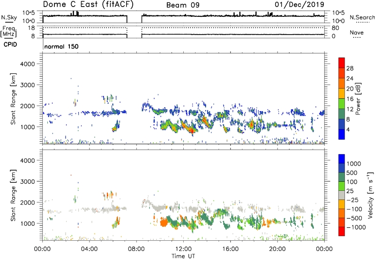Click the "18" frequency axis tick

coord(31,28)
